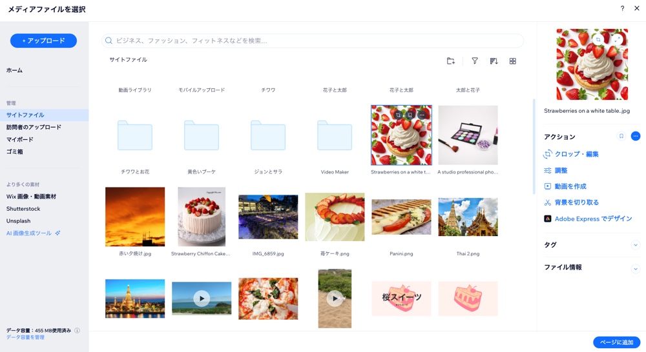Play the vertical beach sand video
This screenshot has width=646, height=352.
[335, 298]
